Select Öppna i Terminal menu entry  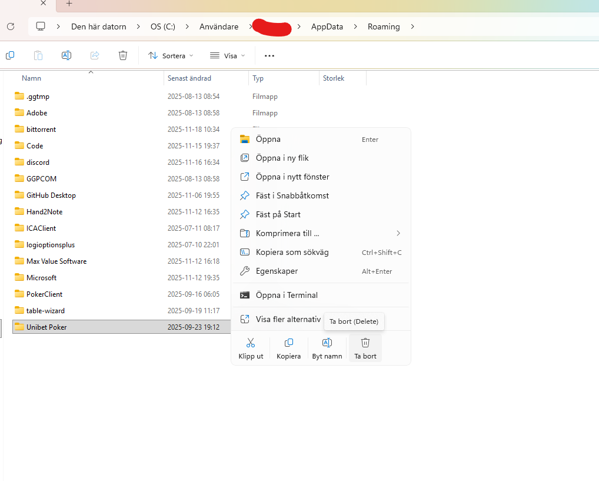tap(287, 295)
